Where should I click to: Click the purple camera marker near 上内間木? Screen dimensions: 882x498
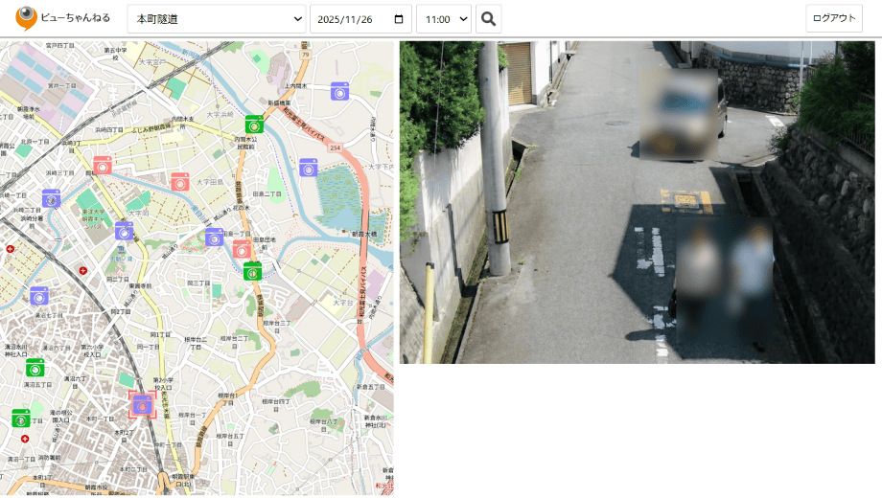coord(339,91)
